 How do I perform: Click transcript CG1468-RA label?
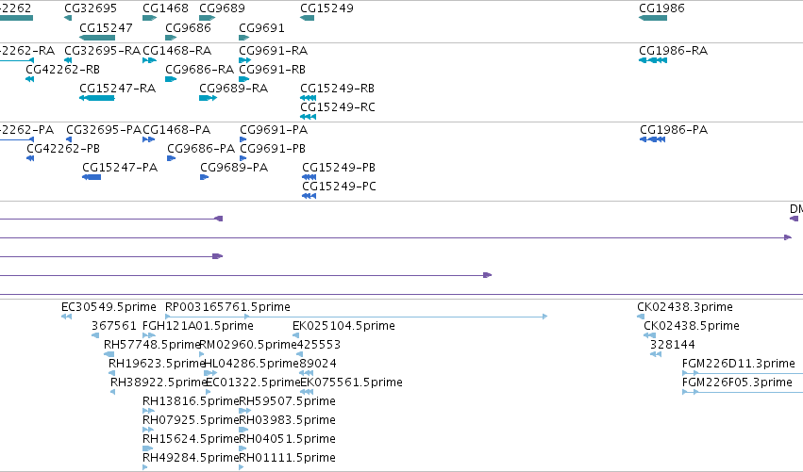coord(176,51)
